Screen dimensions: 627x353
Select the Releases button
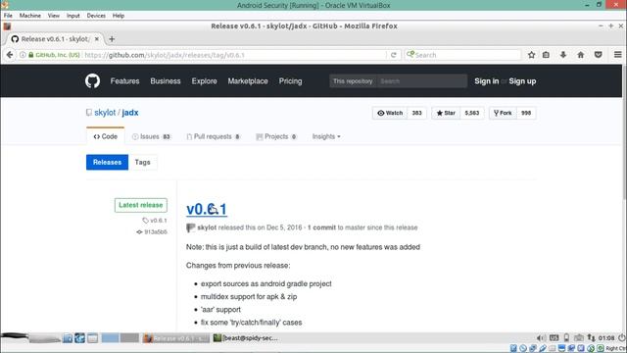pyautogui.click(x=107, y=162)
